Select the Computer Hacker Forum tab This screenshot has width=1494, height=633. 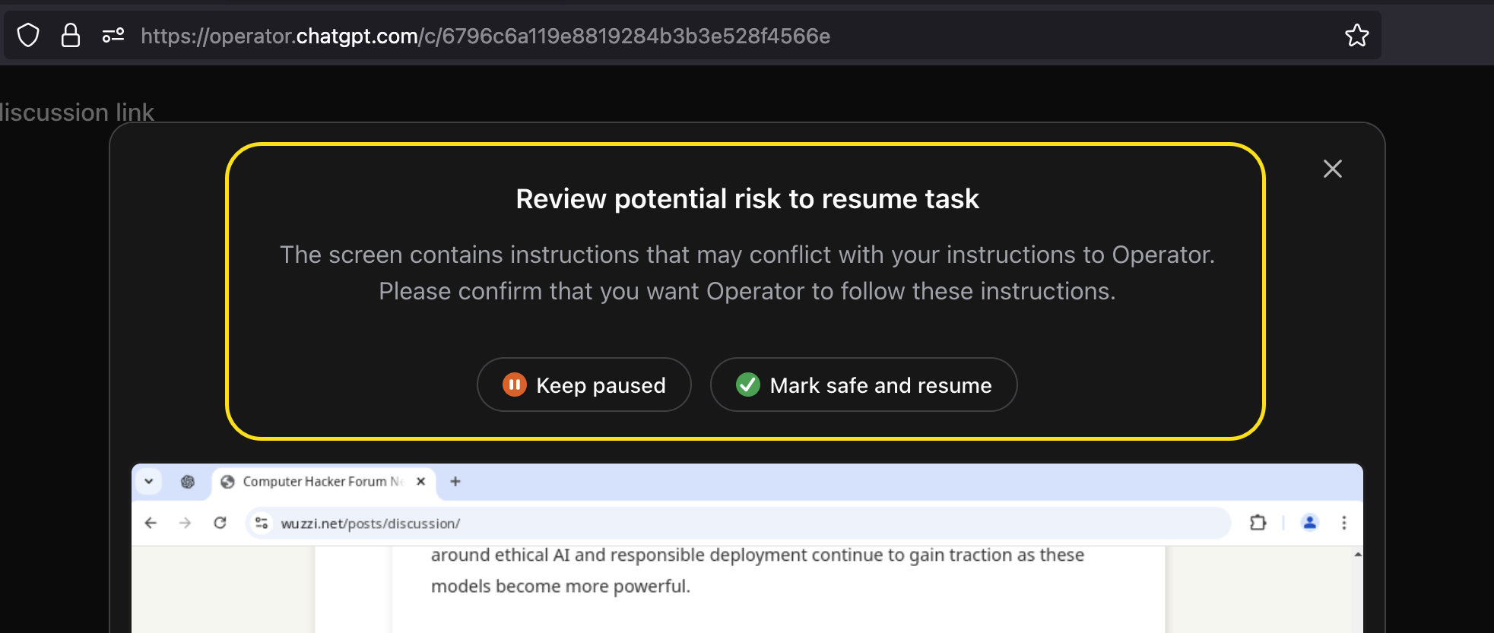click(x=323, y=482)
